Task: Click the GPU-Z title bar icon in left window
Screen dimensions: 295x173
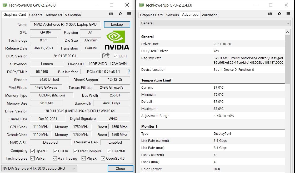Action: 5,5
